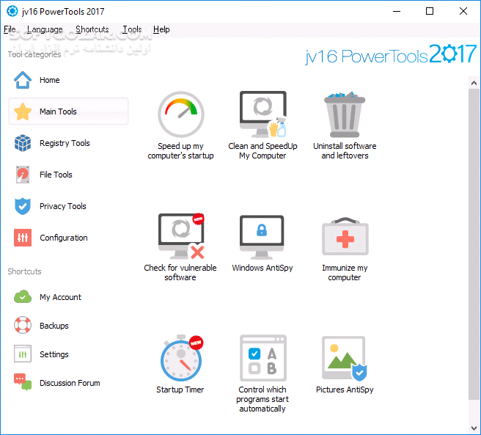The image size is (481, 435).
Task: Open the Tools menu
Action: 132,29
